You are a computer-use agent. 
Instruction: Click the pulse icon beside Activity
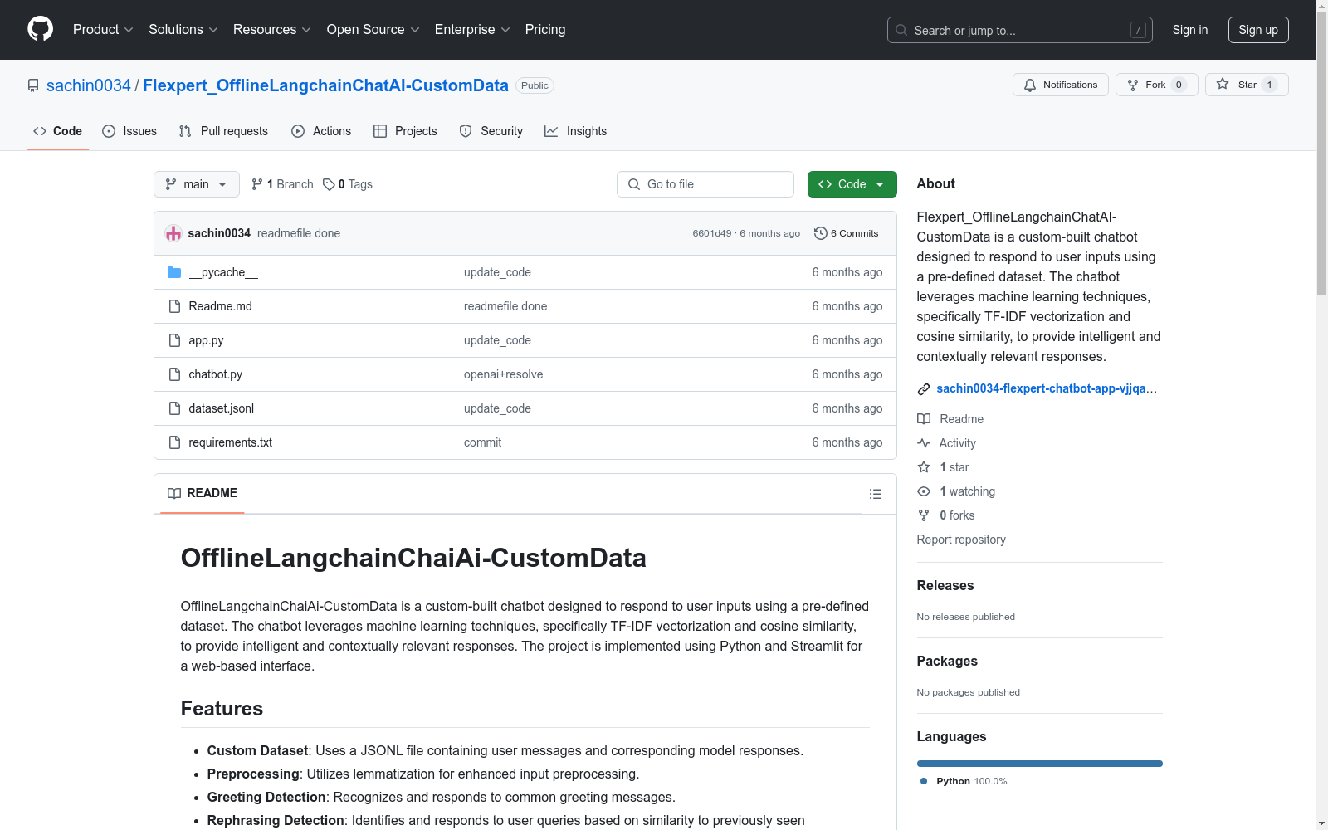(924, 443)
